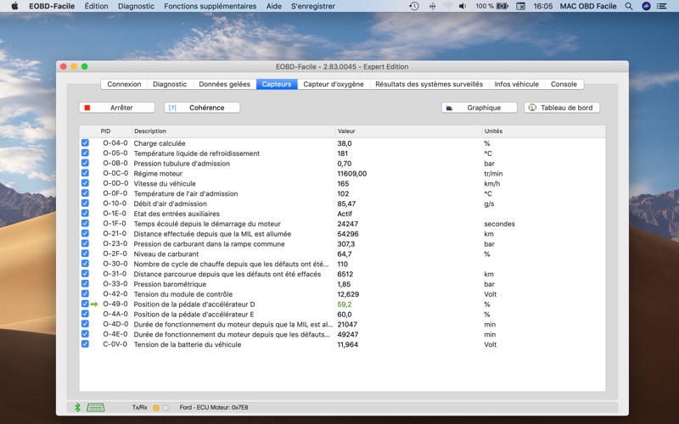Click the 16:05 clock in menu bar
Image resolution: width=679 pixels, height=424 pixels.
click(x=542, y=6)
